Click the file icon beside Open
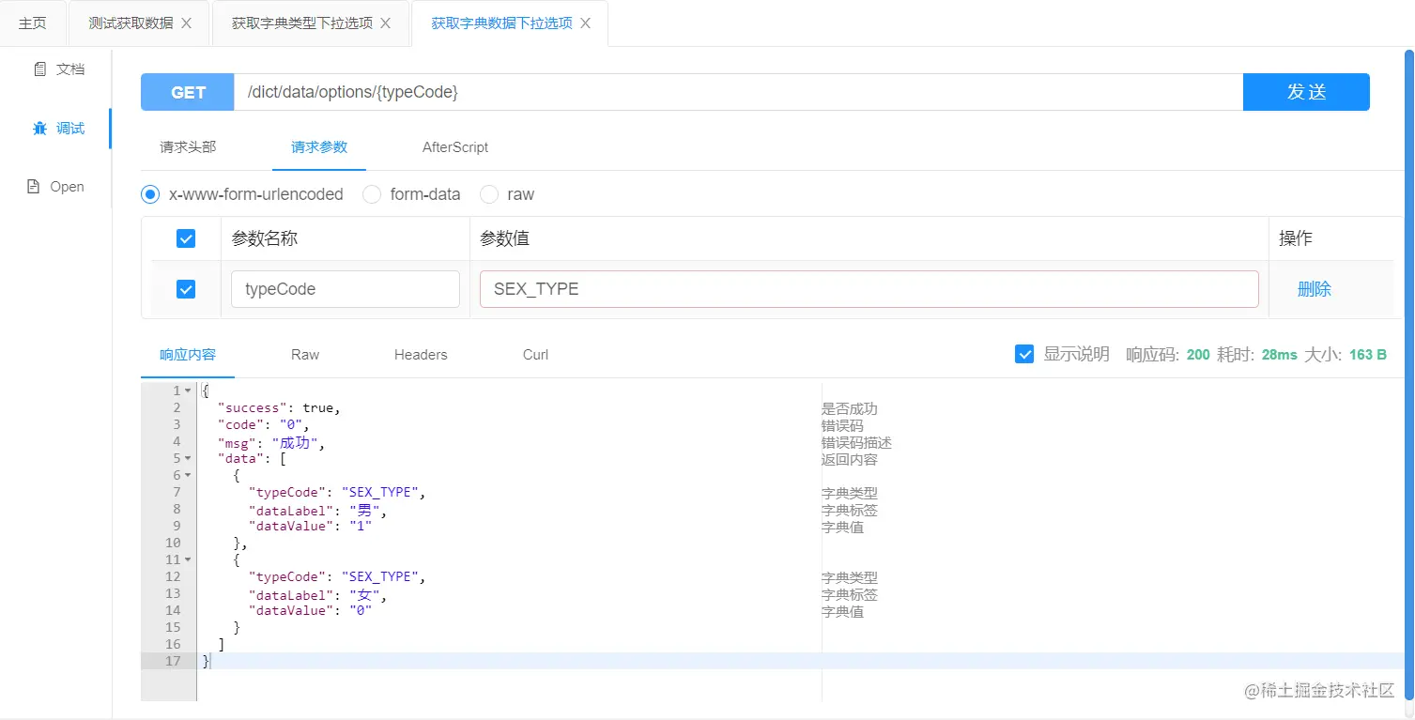 (33, 187)
